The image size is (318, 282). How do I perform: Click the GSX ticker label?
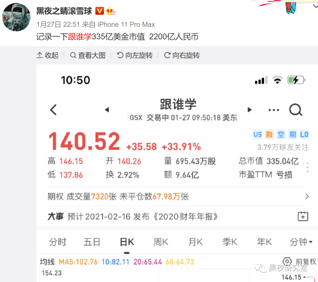tap(136, 117)
